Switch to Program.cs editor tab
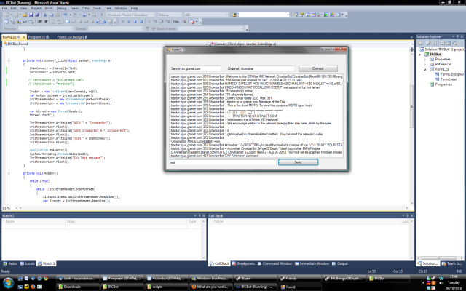Image resolution: width=466 pixels, height=291 pixels. tap(39, 37)
